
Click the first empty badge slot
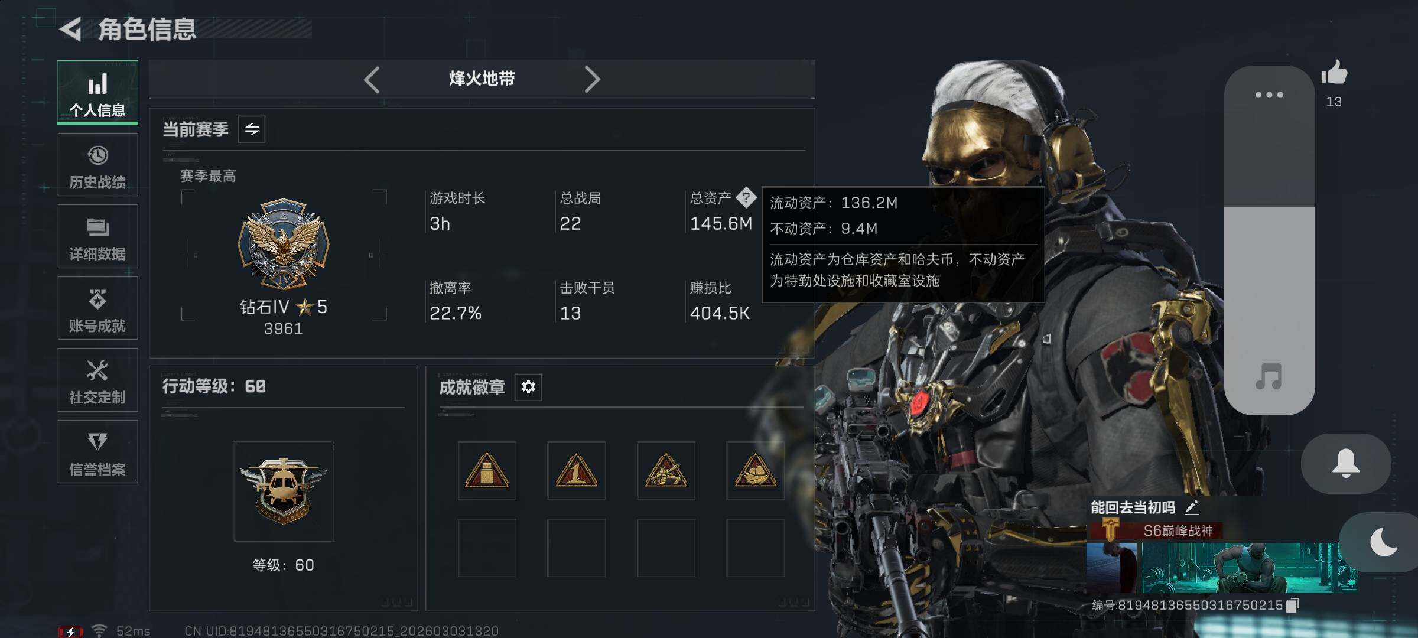click(x=487, y=548)
